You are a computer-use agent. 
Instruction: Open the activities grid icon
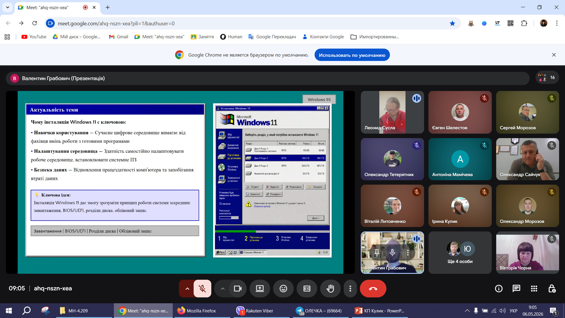tap(534, 289)
